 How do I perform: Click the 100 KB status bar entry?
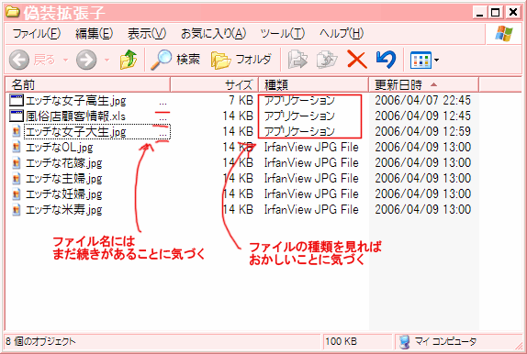341,341
